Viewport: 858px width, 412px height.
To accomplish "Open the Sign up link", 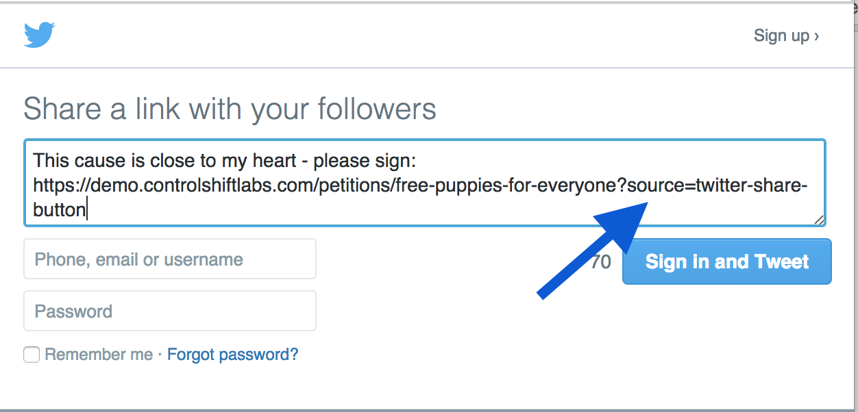I will click(786, 36).
